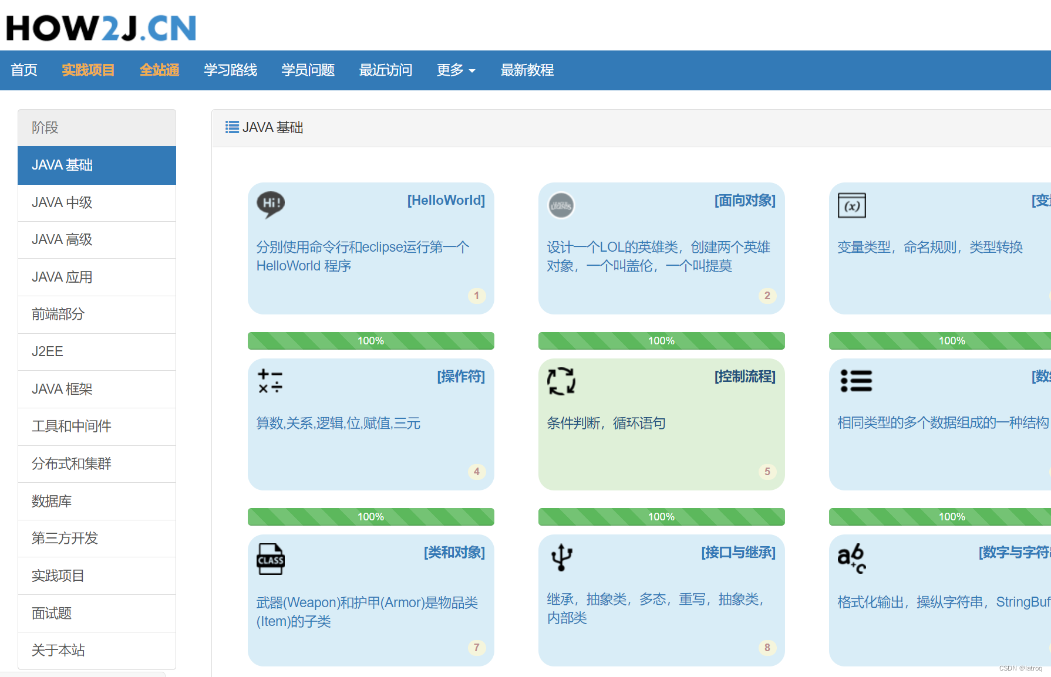Open 学员问题 in navigation bar
Viewport: 1051px width, 677px height.
(x=308, y=70)
